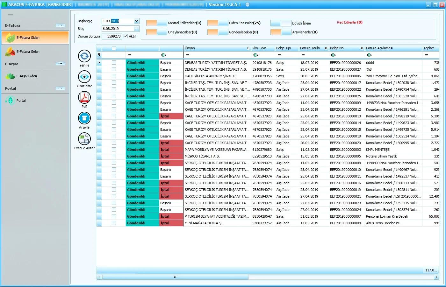Check the row checkbox for HALK SİGORTA invoice
Image resolution: width=446 pixels, height=287 pixels.
tap(114, 76)
